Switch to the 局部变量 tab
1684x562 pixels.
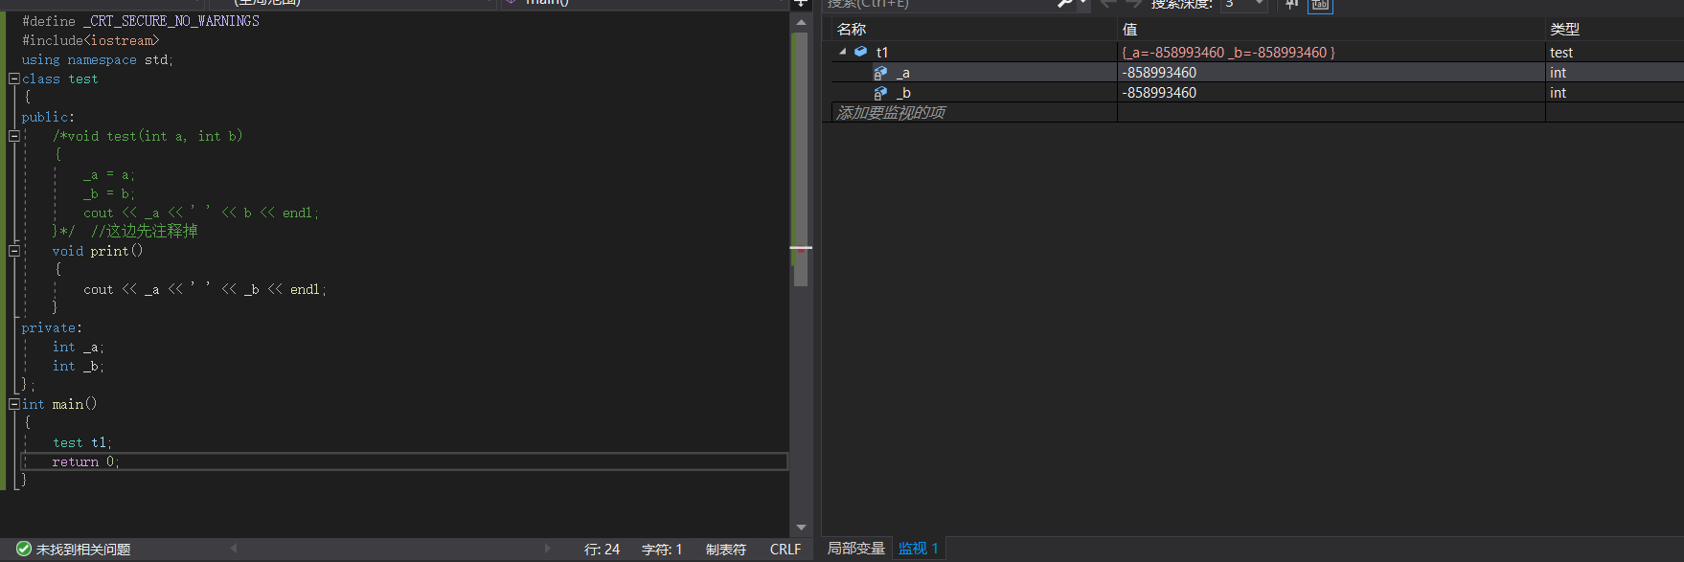tap(855, 549)
